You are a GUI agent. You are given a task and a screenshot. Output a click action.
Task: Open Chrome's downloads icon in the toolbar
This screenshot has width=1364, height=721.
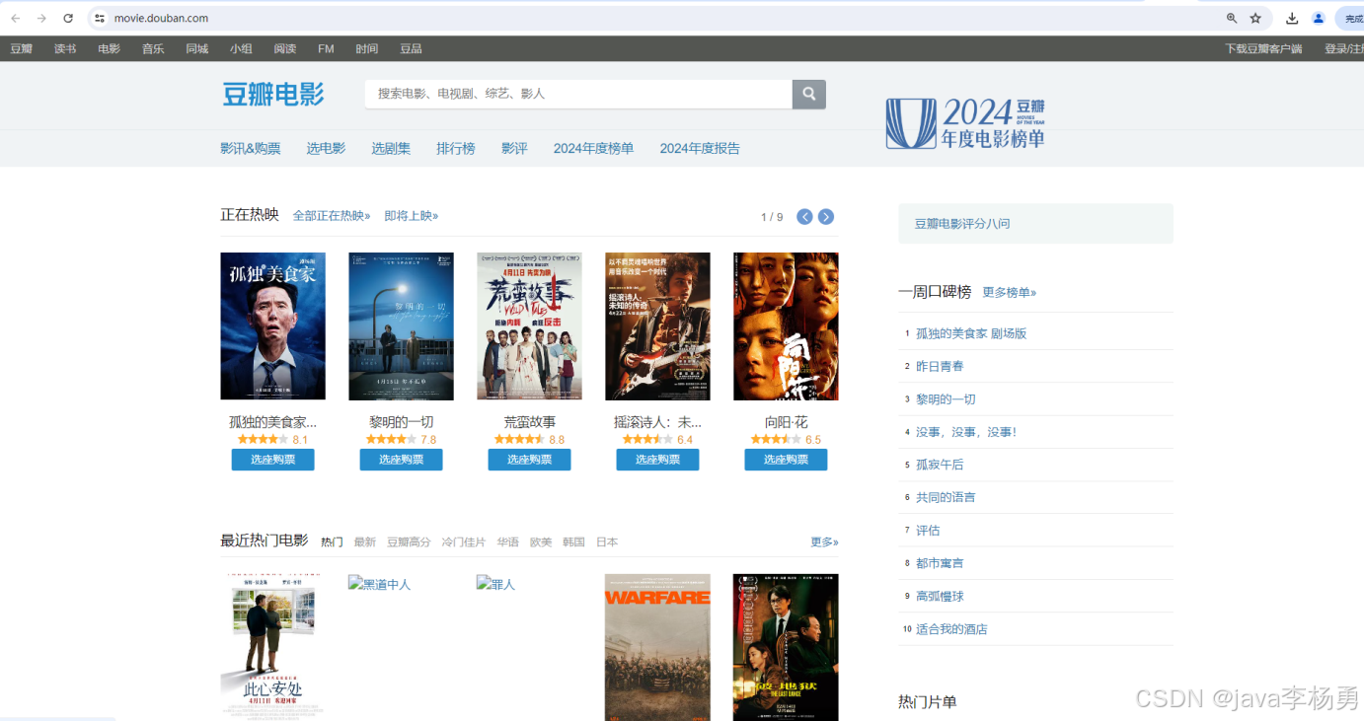[x=1290, y=18]
